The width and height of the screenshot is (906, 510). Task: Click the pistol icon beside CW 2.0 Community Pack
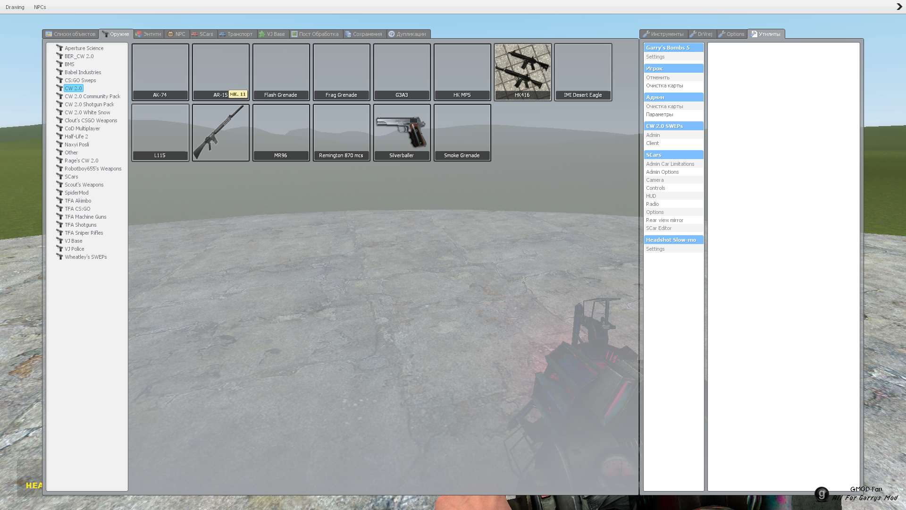tap(59, 96)
